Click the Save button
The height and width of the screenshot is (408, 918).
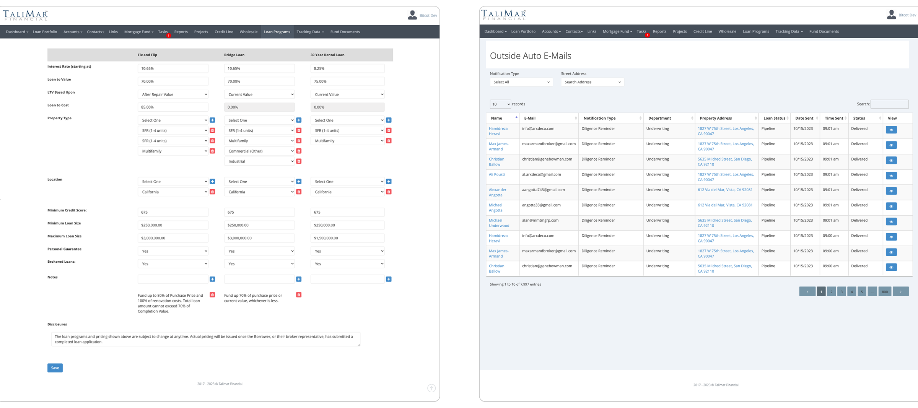55,368
